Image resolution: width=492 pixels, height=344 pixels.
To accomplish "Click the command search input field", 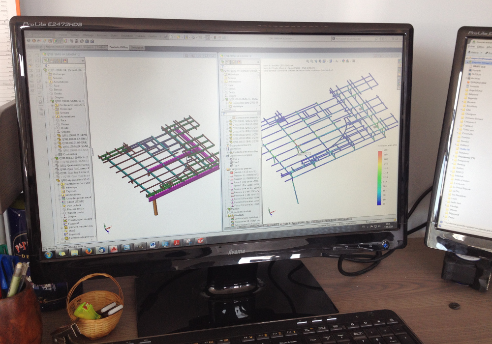I will (x=354, y=39).
